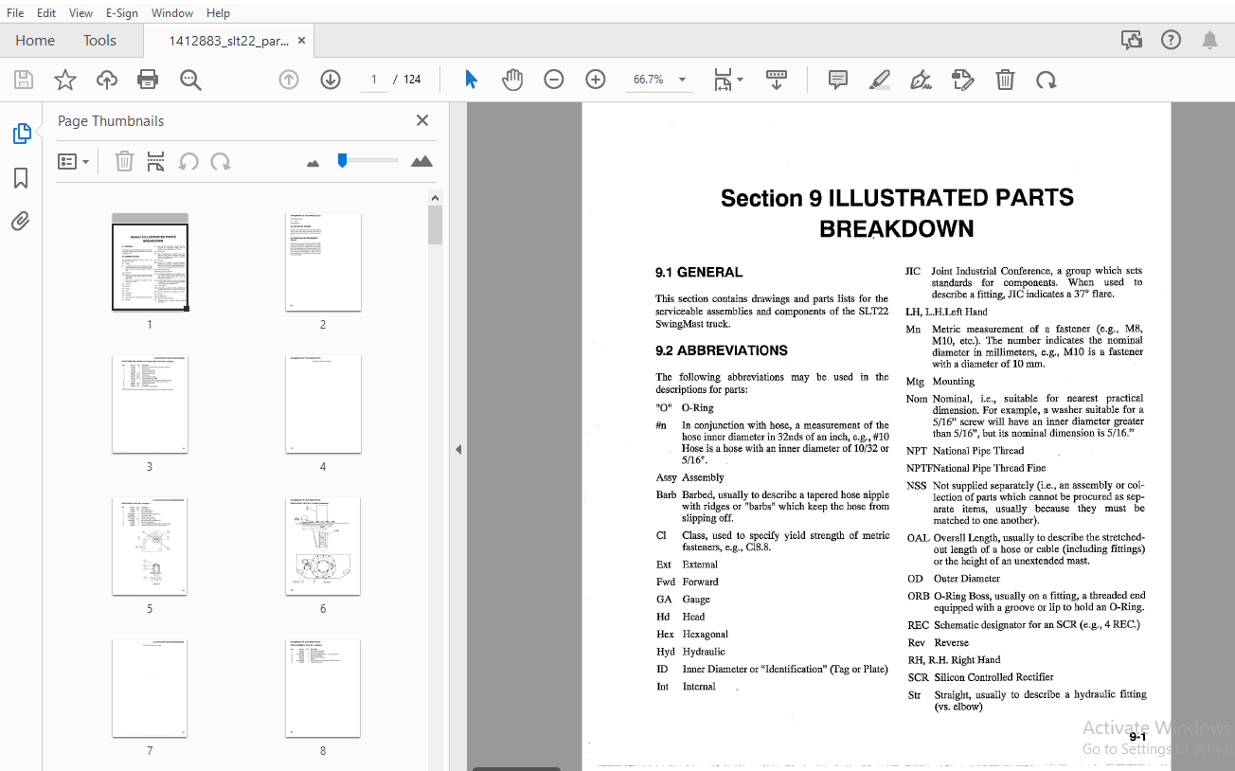Select the page 6 thumbnail

pyautogui.click(x=323, y=546)
